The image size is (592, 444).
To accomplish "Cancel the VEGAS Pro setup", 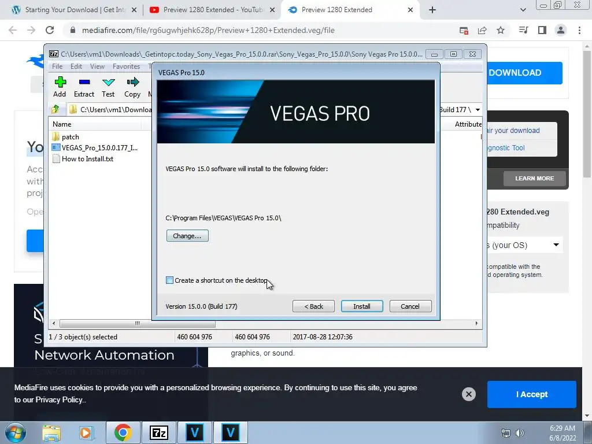I will tap(410, 306).
